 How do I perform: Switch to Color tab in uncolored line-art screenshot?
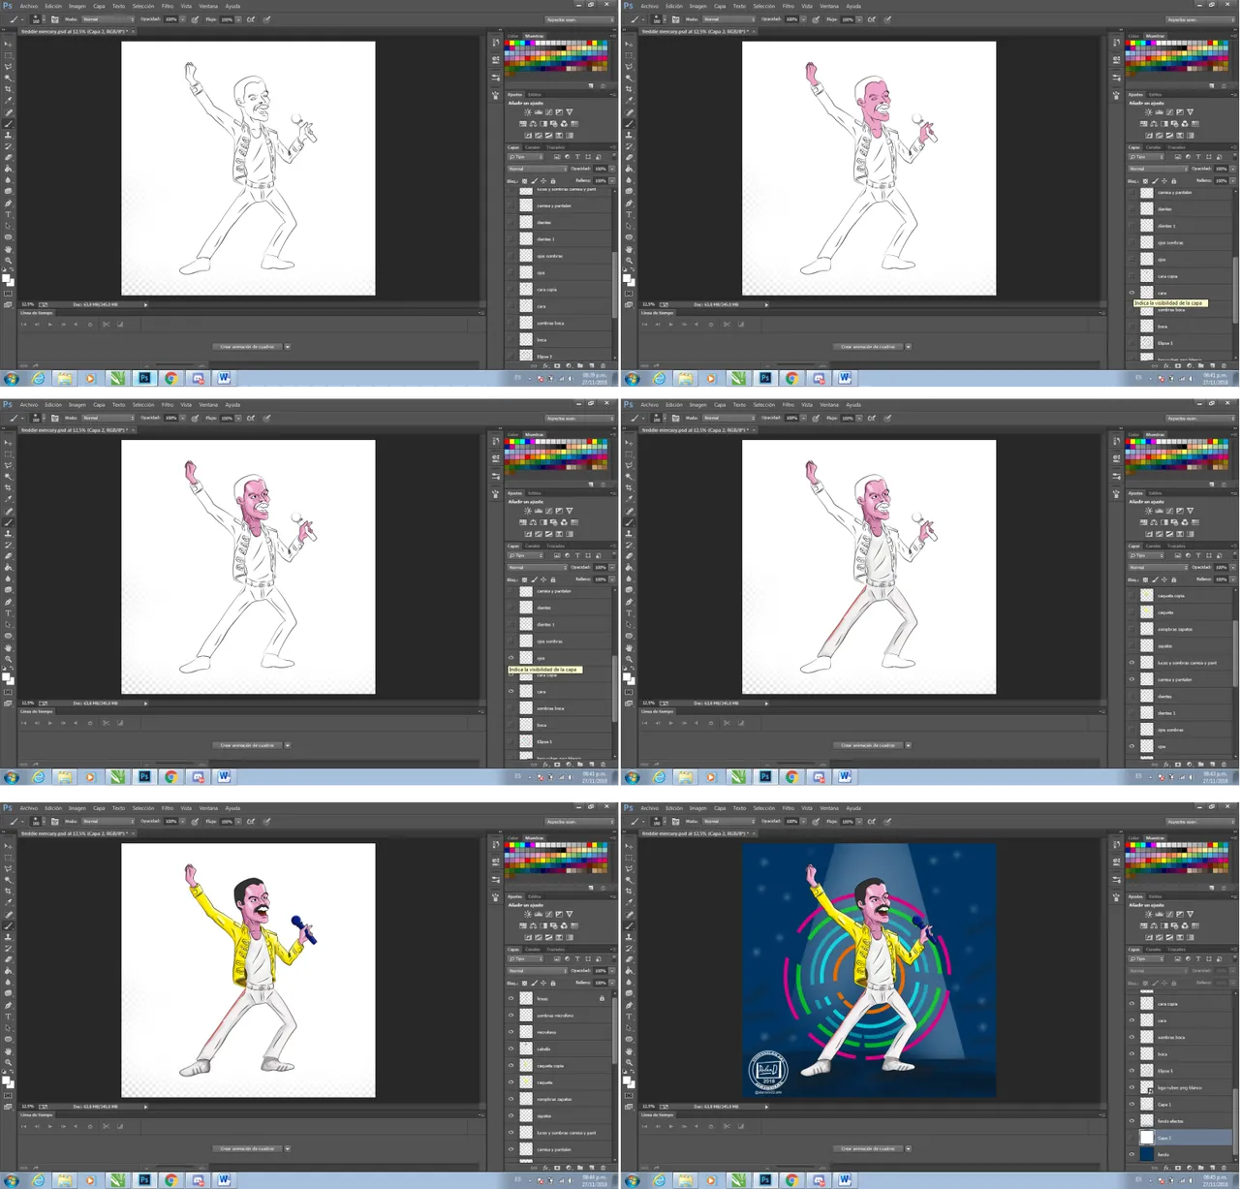512,36
